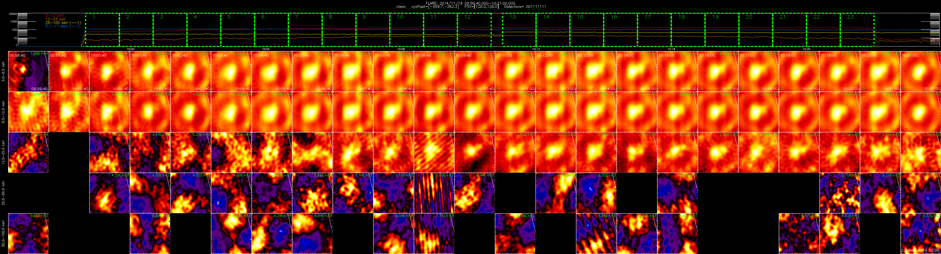Select time interval 7 in the lightcurve
Viewport: 941px width, 254px height.
click(x=305, y=30)
